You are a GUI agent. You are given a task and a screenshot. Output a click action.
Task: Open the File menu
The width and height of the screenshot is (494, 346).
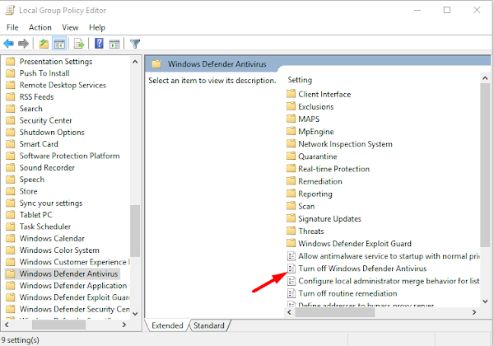pyautogui.click(x=12, y=27)
